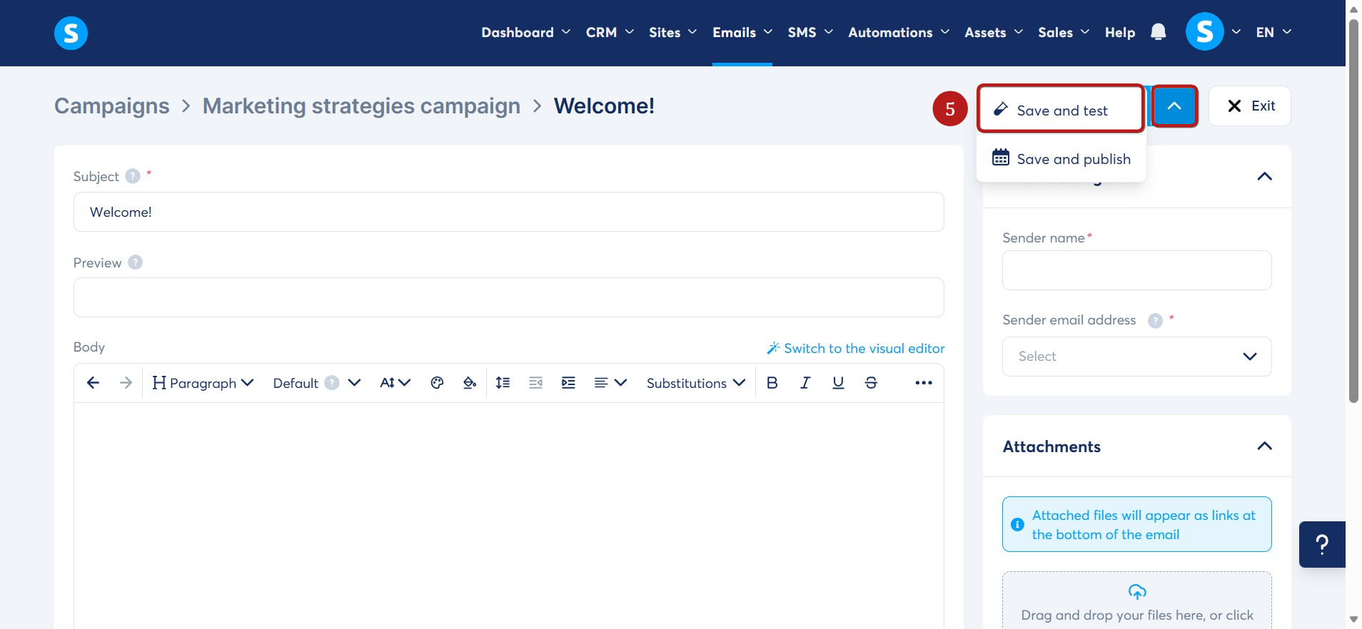Open the Dashboard menu
Screen dimensions: 1362x629
click(525, 32)
